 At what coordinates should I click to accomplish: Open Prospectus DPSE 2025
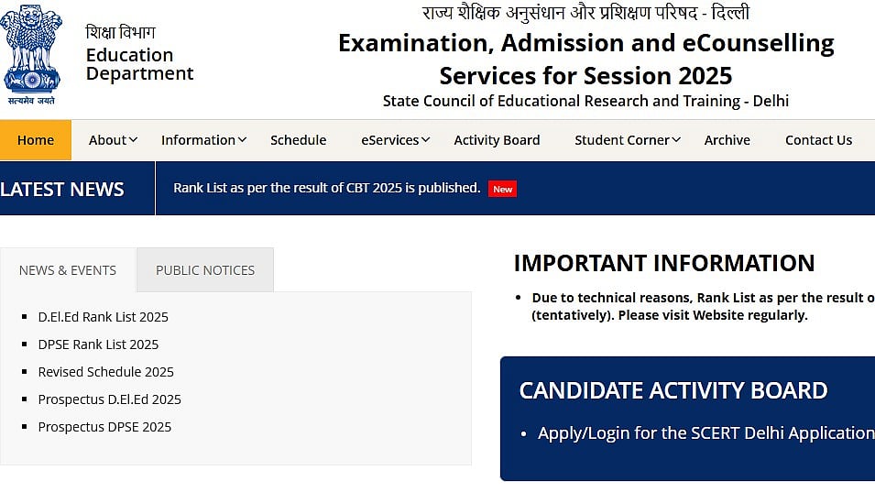coord(104,427)
